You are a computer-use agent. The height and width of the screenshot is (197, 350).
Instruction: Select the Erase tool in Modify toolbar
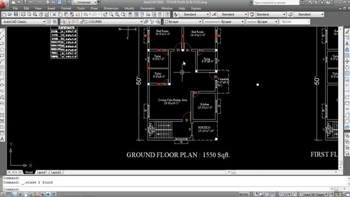point(347,31)
